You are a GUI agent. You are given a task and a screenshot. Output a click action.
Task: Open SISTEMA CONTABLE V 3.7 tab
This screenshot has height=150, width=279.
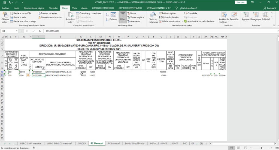159,8
